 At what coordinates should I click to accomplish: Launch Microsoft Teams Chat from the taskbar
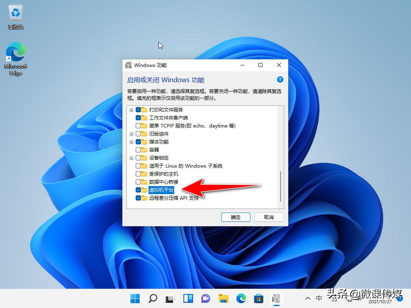click(205, 298)
